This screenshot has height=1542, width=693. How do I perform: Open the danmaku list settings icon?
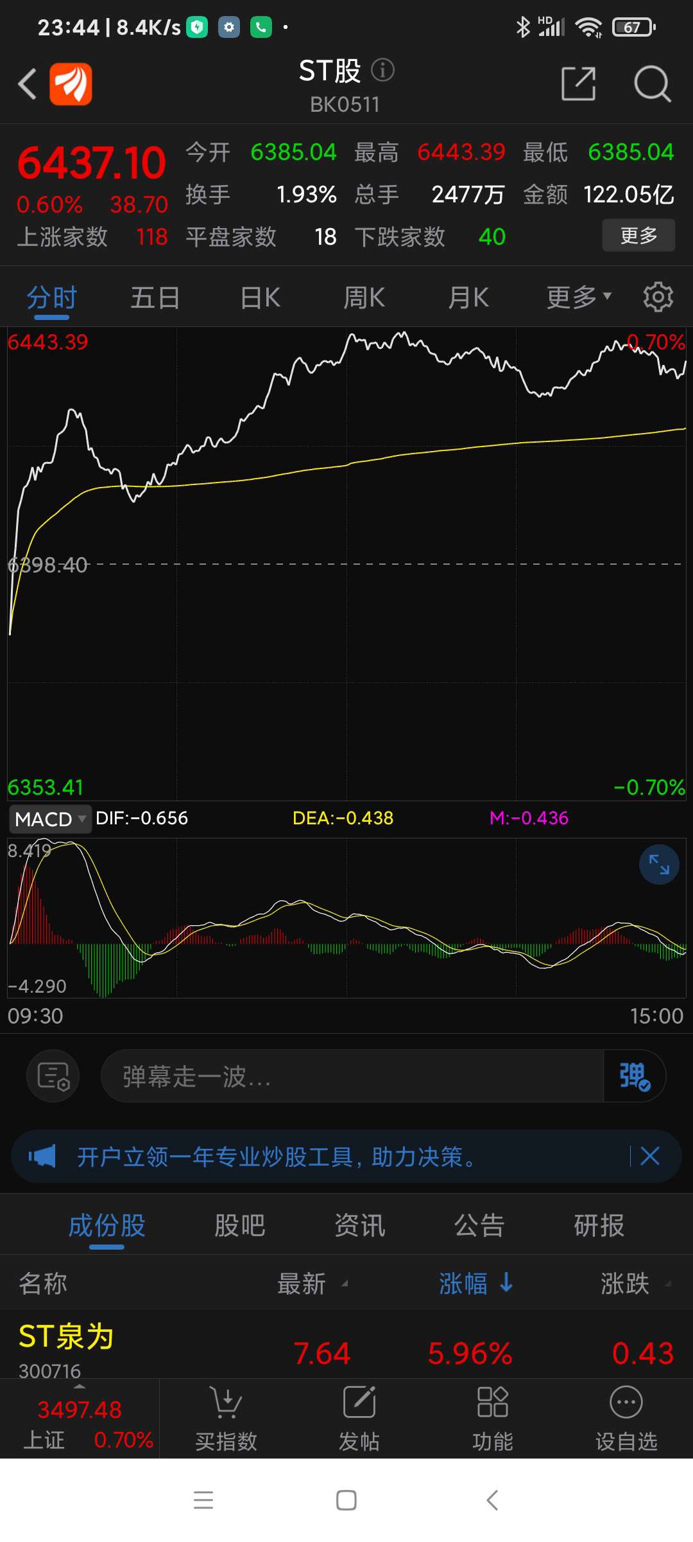53,1076
